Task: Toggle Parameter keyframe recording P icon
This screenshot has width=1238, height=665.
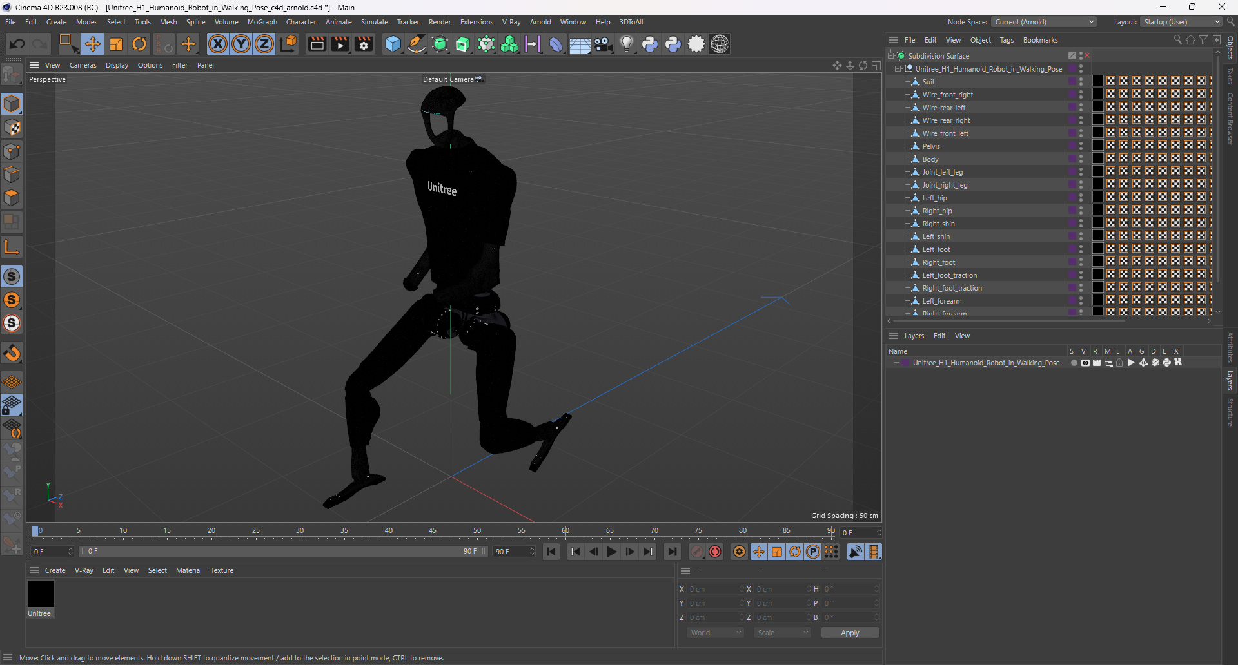Action: [813, 552]
